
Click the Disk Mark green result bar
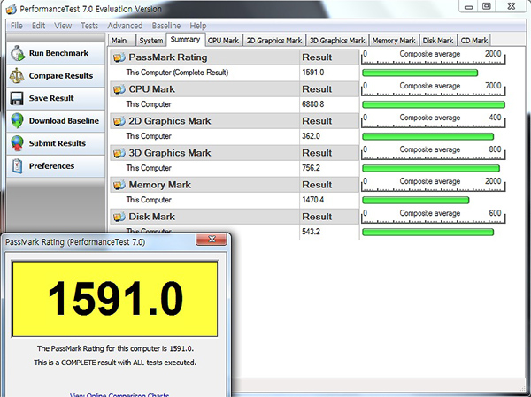[428, 232]
